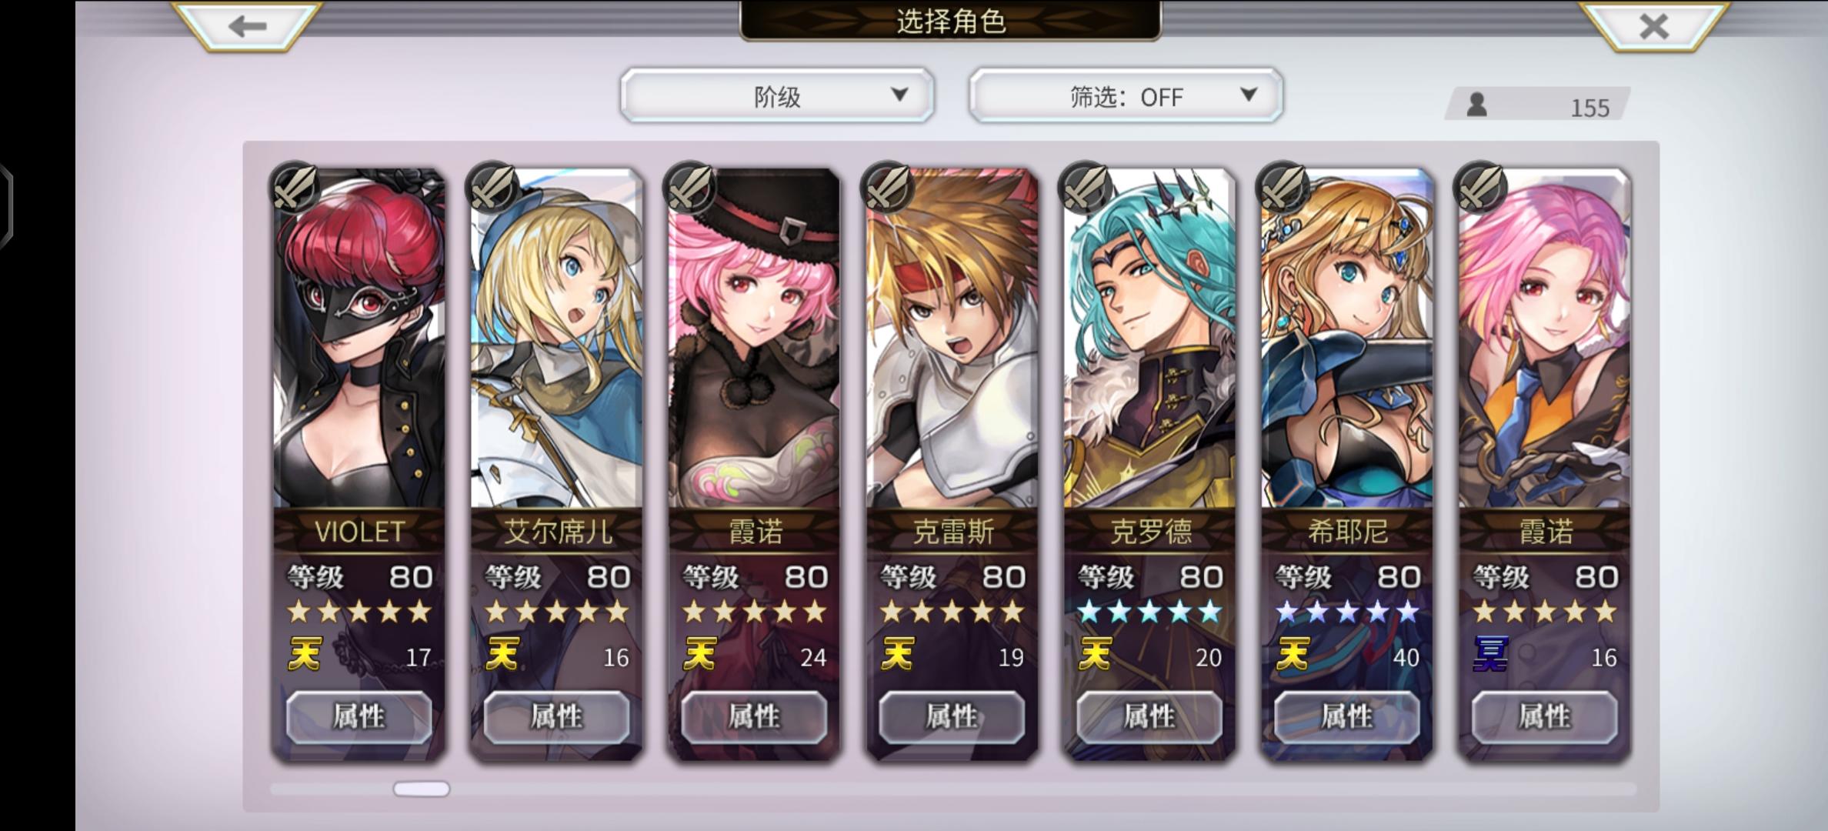Viewport: 1828px width, 831px height.
Task: Click the sword weapon icon on VIOLET's card
Action: coord(295,187)
